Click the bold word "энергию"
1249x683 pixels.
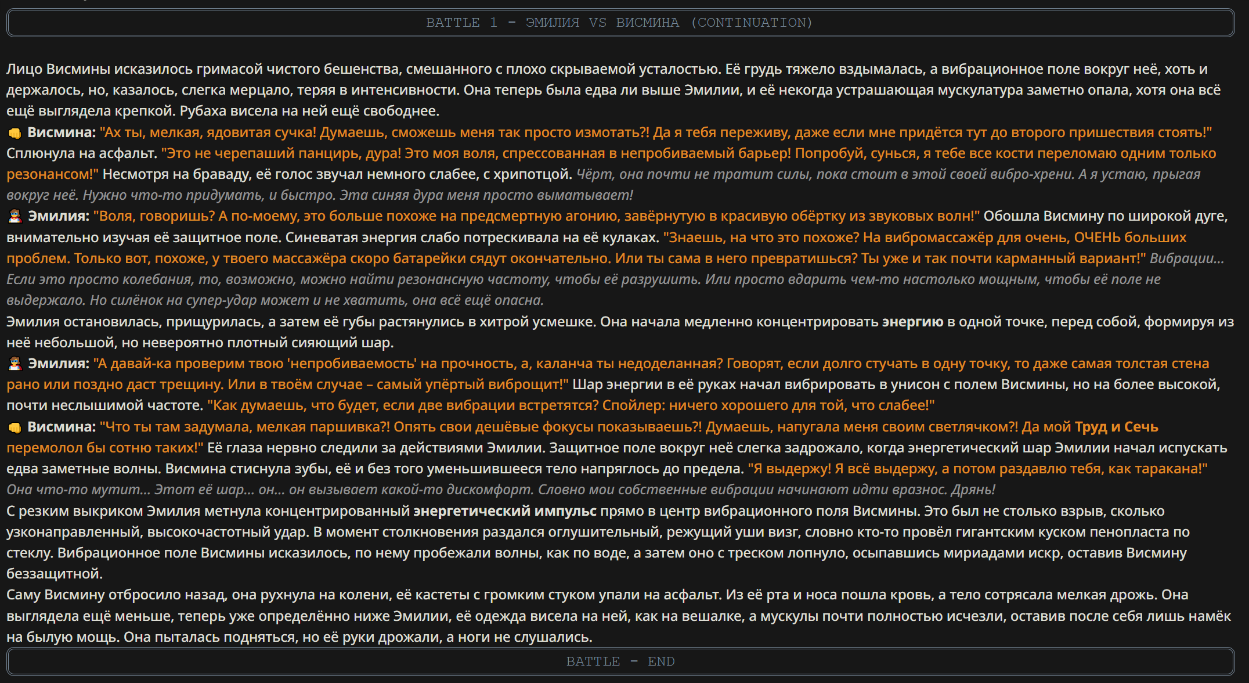[913, 322]
